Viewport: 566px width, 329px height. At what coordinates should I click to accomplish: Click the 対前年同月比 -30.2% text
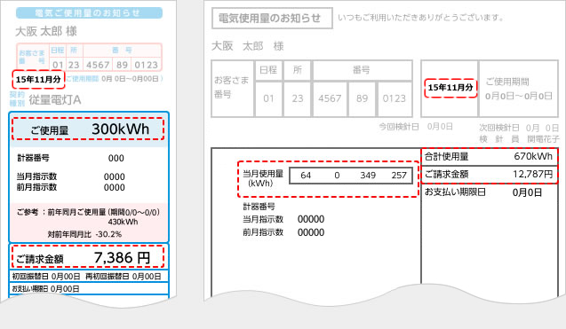[84, 234]
